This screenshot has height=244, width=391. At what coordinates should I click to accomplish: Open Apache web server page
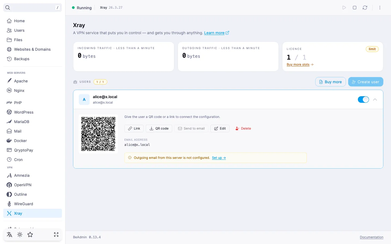(x=33, y=81)
